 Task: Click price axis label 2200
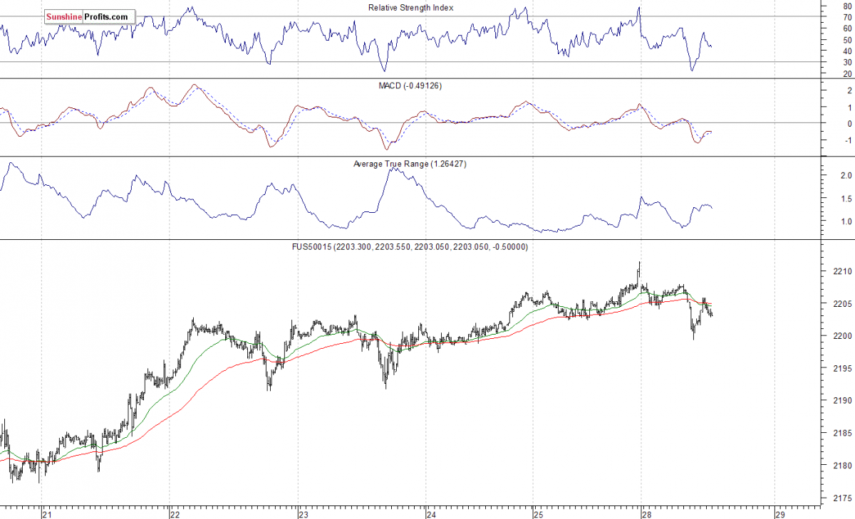pyautogui.click(x=841, y=336)
